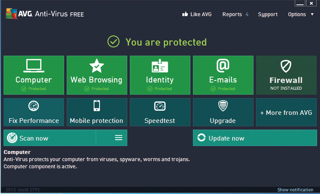The height and width of the screenshot is (194, 320).
Task: Click the Show notification link
Action: tap(295, 190)
